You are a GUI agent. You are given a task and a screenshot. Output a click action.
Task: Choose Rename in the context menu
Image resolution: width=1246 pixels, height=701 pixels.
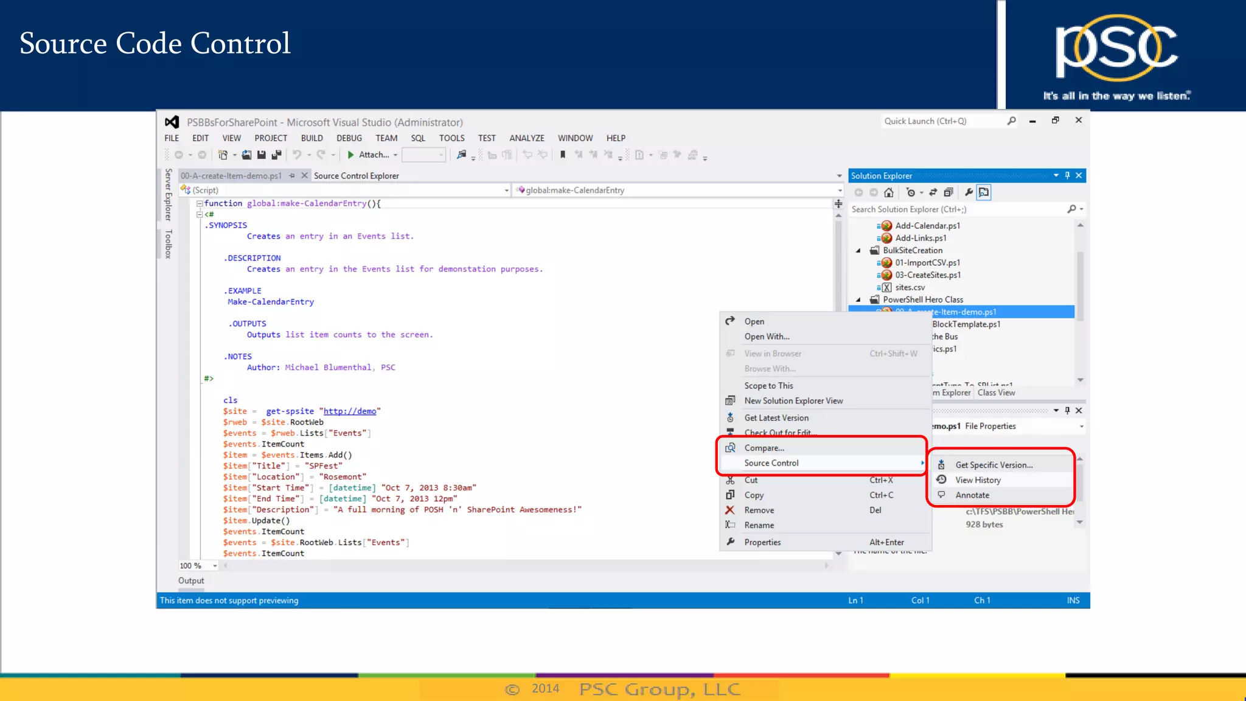click(825, 525)
